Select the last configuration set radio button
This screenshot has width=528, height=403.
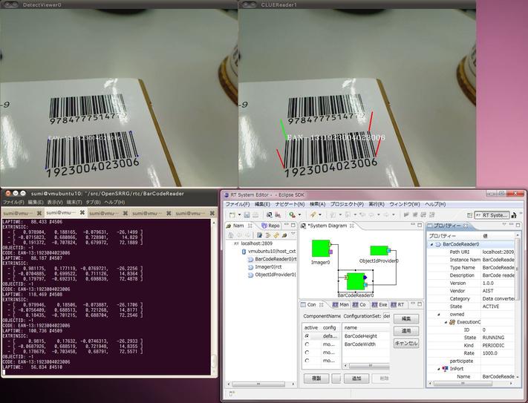point(307,361)
